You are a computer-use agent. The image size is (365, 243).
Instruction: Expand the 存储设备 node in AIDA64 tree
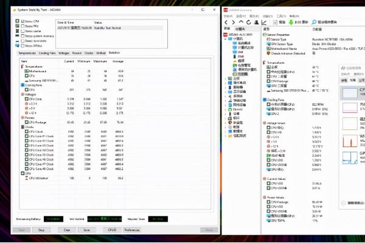pos(226,101)
